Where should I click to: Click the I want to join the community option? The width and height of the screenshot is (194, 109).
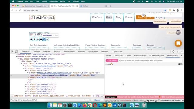click(170, 27)
